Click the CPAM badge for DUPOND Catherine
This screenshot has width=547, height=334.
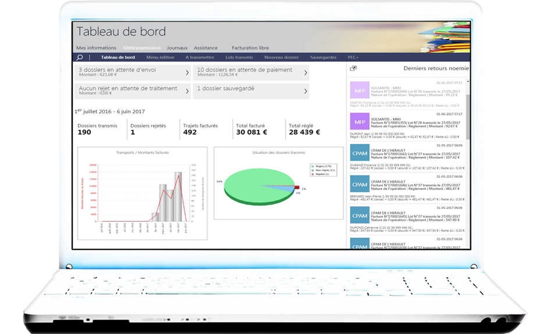pos(360,216)
